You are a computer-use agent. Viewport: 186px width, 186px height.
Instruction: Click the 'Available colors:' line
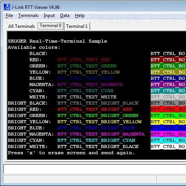point(34,47)
